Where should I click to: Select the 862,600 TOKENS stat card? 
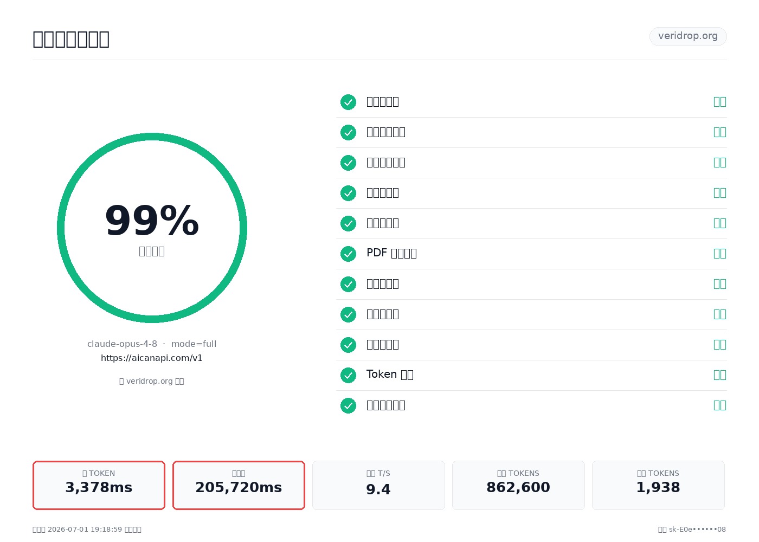click(x=518, y=486)
